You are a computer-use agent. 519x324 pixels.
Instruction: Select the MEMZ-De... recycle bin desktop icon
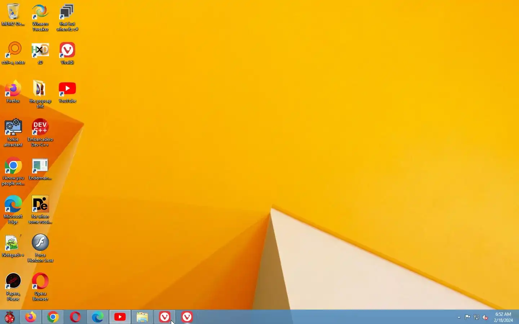(x=13, y=15)
